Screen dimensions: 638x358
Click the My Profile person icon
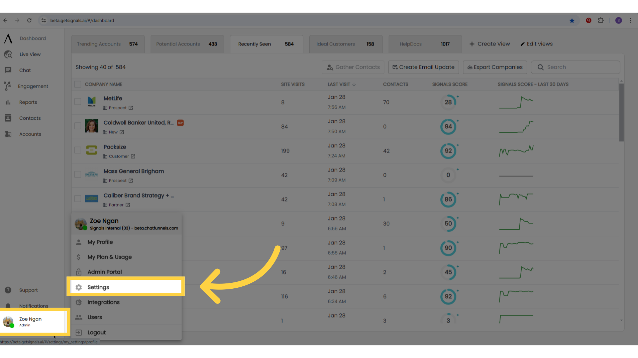(79, 242)
